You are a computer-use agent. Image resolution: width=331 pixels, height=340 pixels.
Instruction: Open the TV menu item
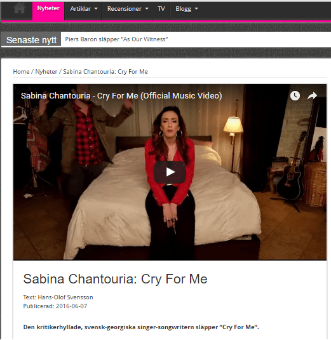click(x=161, y=9)
